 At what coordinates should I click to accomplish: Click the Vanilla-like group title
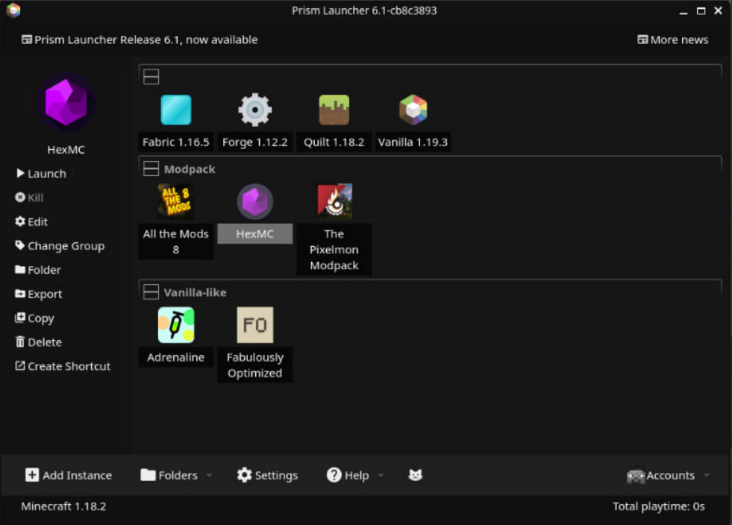point(195,292)
